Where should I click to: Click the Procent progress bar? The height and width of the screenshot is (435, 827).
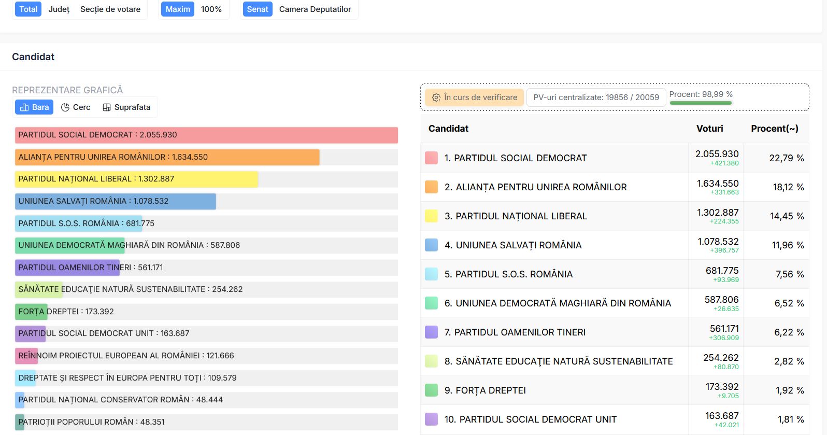pos(701,103)
